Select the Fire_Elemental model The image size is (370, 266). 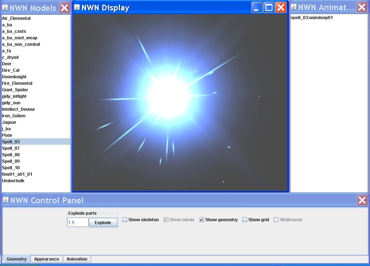click(17, 83)
